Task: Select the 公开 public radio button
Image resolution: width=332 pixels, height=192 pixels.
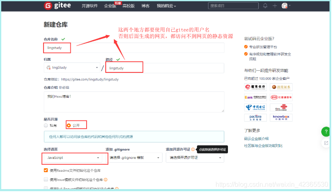Action: tap(69, 125)
